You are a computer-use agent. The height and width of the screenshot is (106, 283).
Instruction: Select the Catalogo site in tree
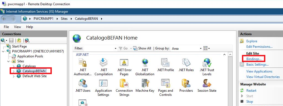29,66
